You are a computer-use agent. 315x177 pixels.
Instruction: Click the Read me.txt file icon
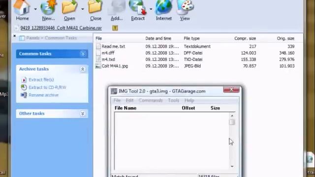(98, 46)
